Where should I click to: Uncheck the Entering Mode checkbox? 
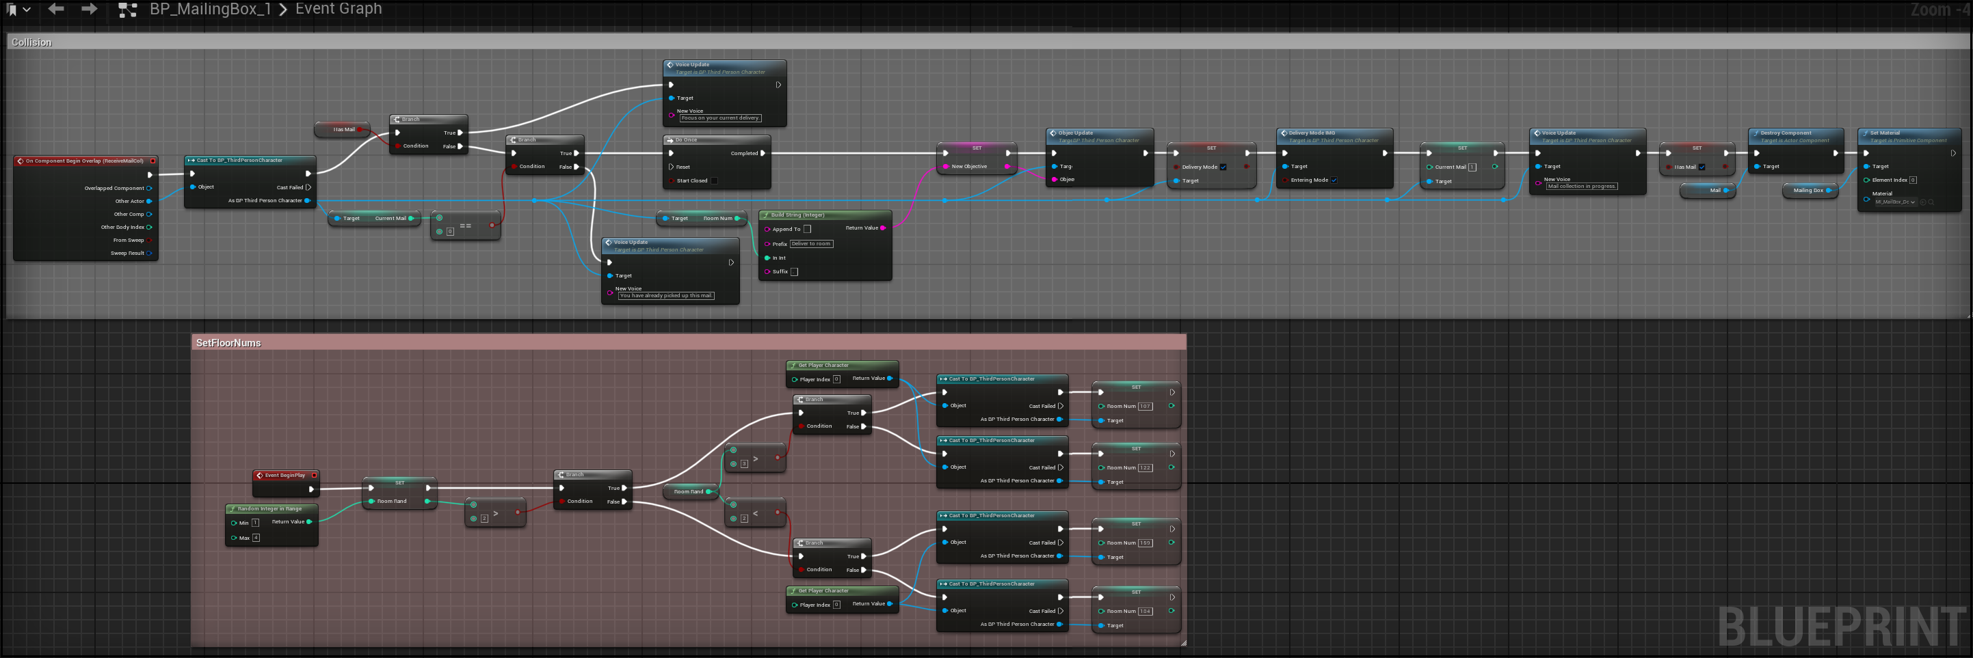click(x=1334, y=180)
